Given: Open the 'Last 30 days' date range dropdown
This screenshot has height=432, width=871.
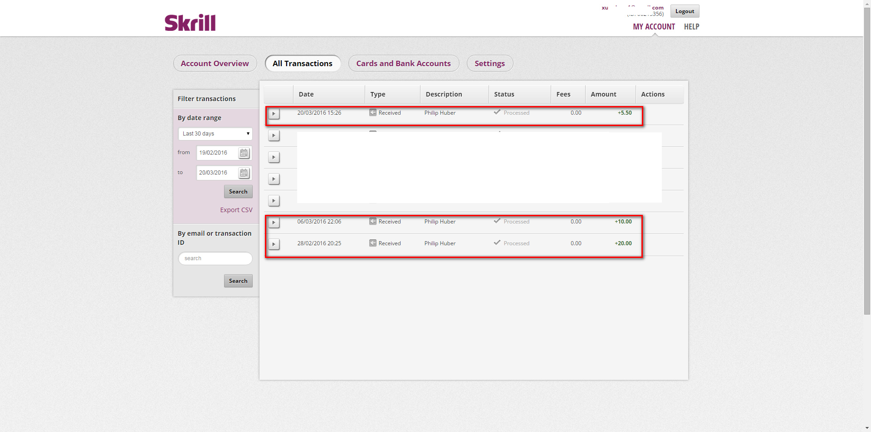Looking at the screenshot, I should 215,134.
